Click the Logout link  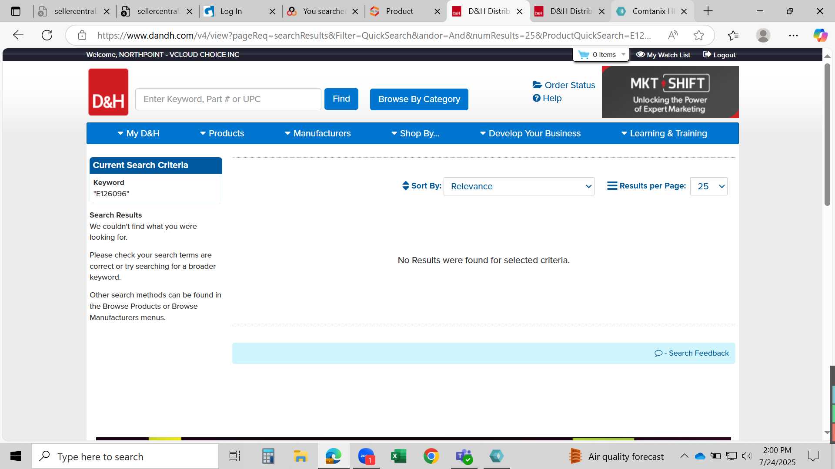[719, 55]
